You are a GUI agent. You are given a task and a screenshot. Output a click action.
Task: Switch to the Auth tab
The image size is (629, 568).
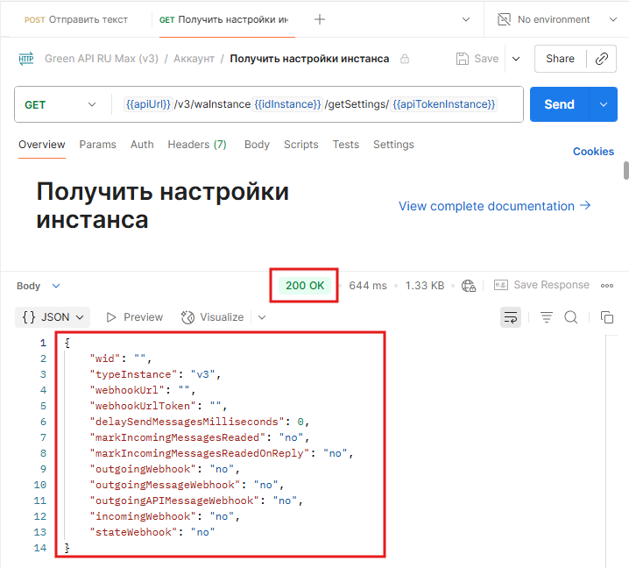point(142,145)
